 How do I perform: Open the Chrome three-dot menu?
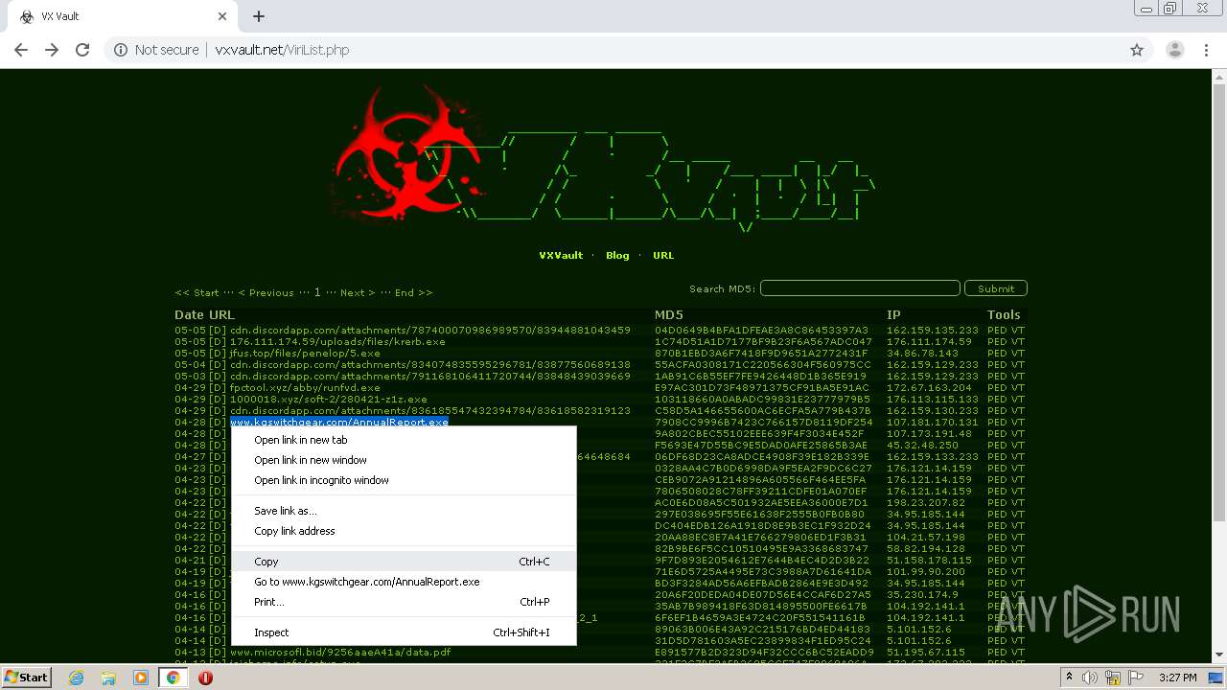pos(1207,50)
